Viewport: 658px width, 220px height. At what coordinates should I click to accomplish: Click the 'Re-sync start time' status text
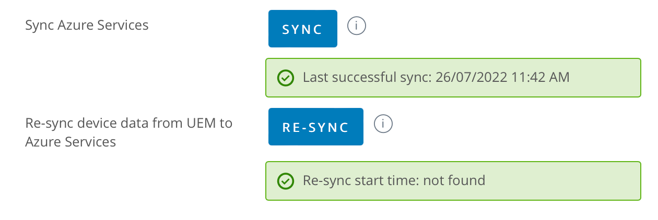[361, 180]
